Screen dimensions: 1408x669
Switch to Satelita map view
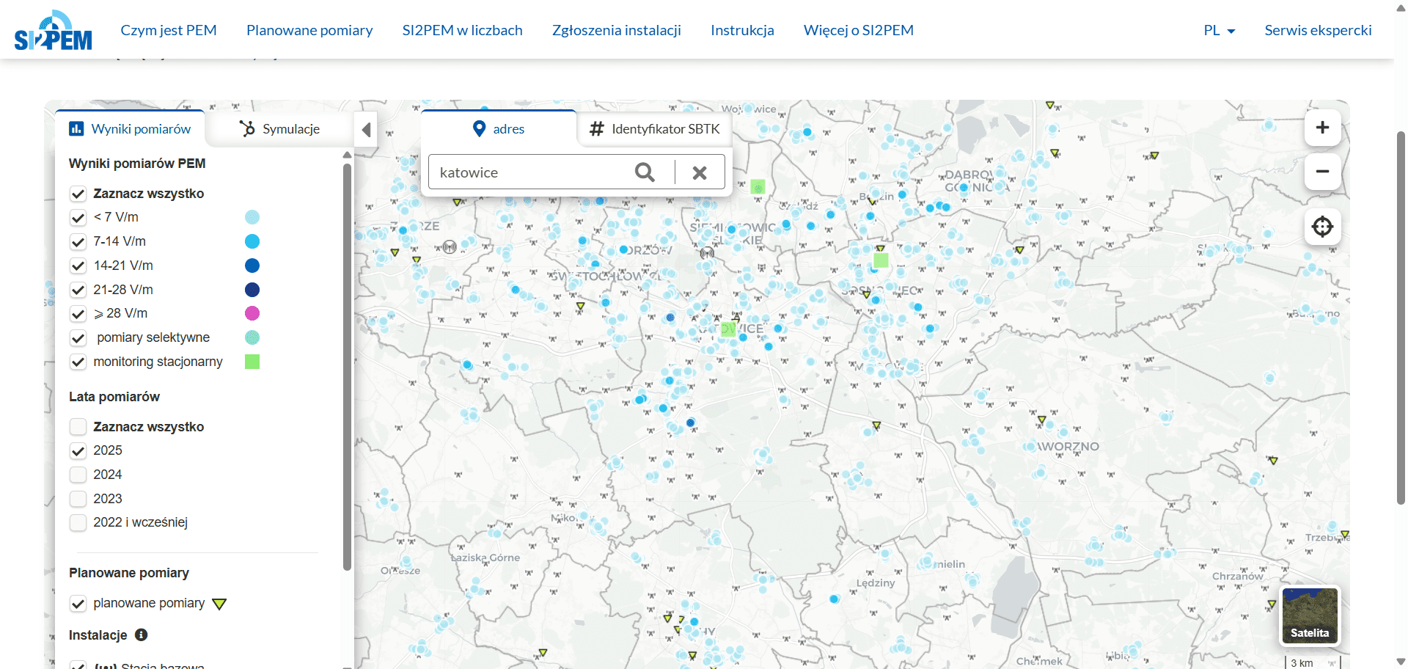(x=1310, y=616)
